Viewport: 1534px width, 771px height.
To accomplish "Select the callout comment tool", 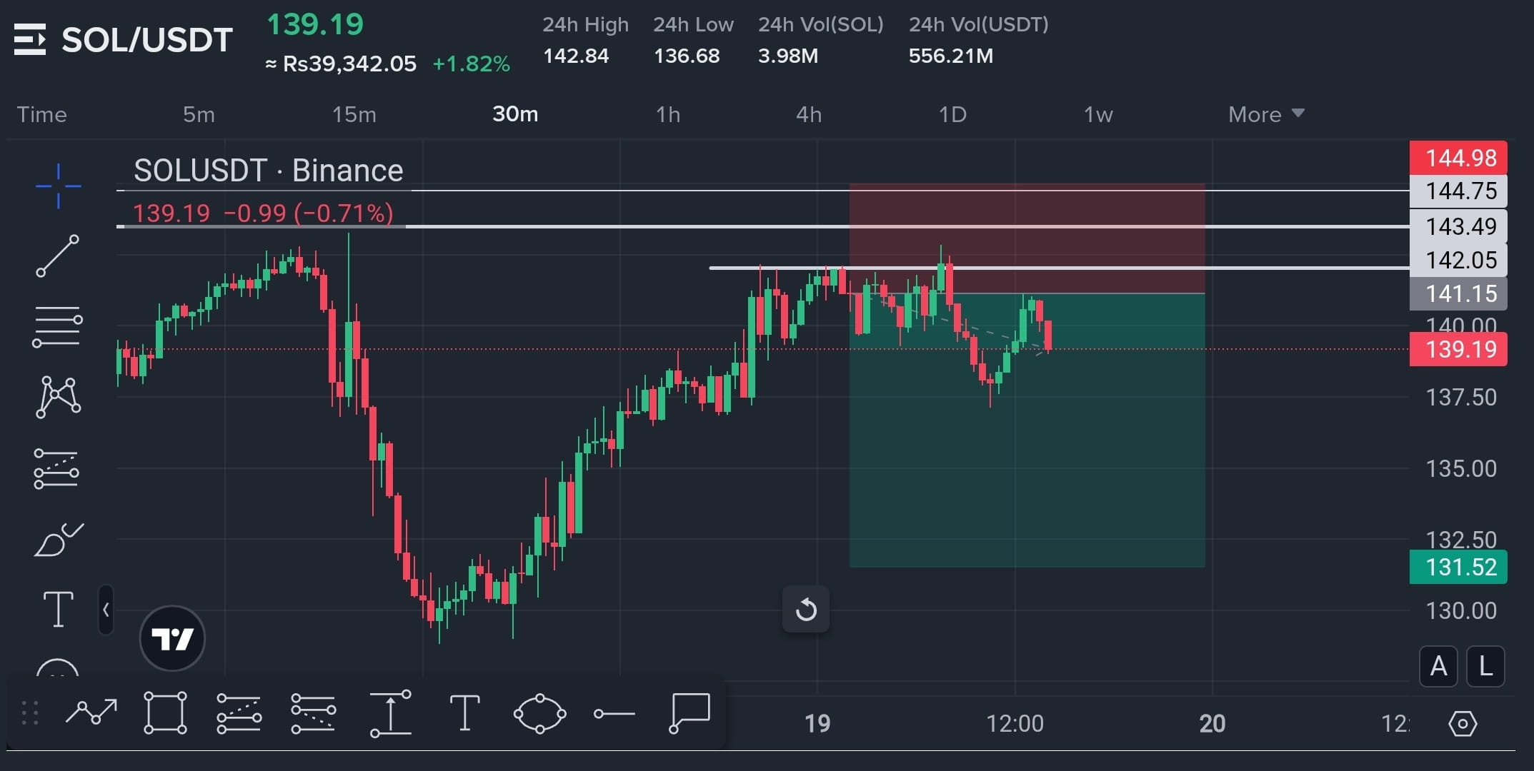I will click(689, 712).
